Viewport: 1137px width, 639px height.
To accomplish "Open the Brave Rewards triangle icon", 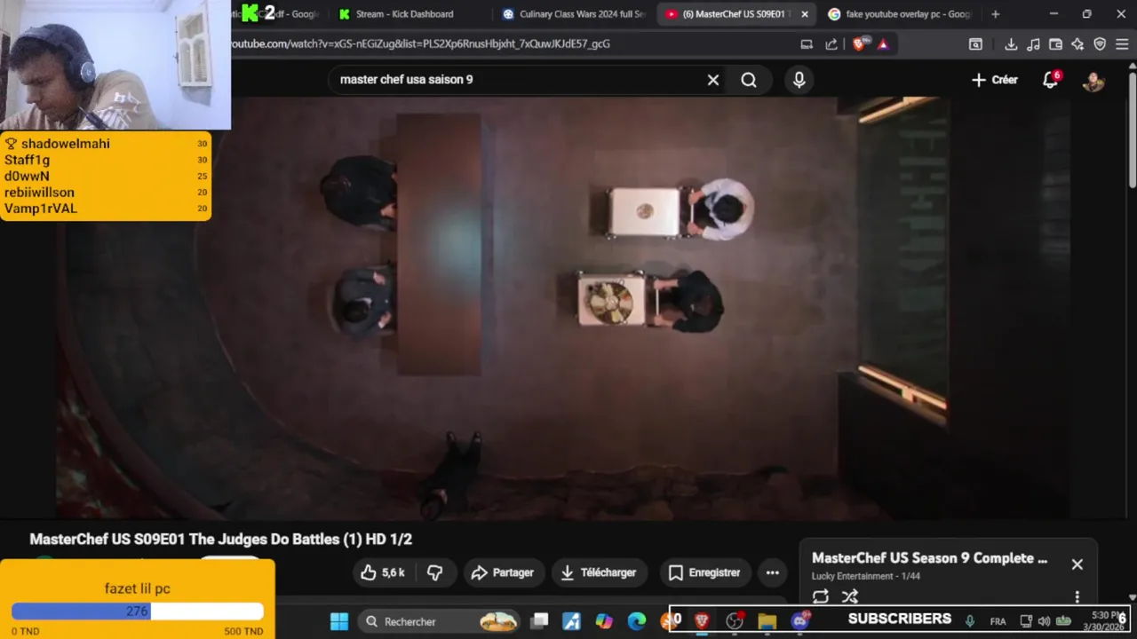I will pyautogui.click(x=883, y=44).
